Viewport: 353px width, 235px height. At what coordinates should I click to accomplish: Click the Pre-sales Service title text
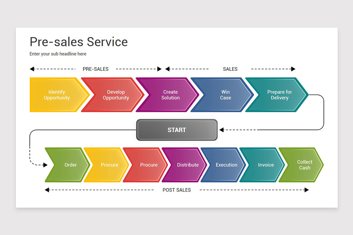(79, 42)
